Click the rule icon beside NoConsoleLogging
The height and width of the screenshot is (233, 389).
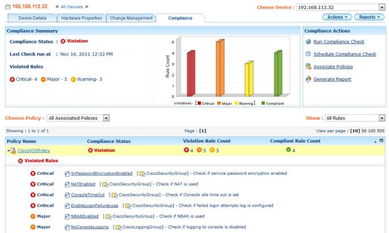pyautogui.click(x=67, y=227)
